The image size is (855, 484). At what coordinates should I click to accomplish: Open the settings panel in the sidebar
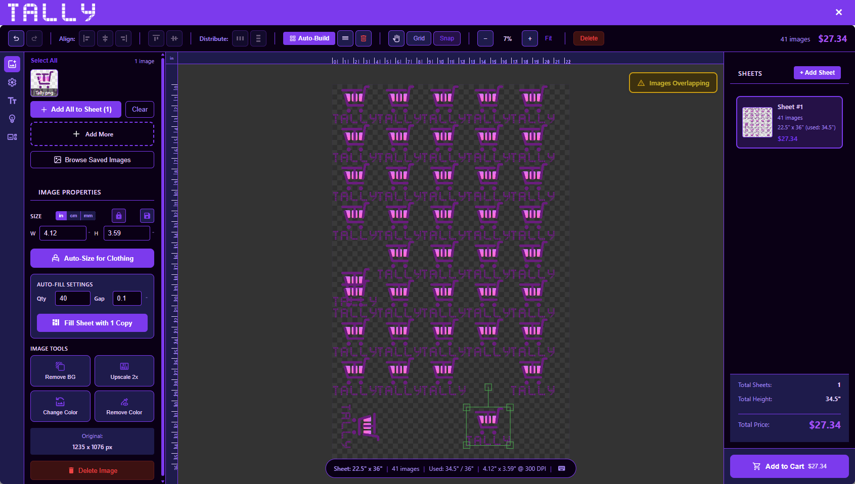point(12,82)
